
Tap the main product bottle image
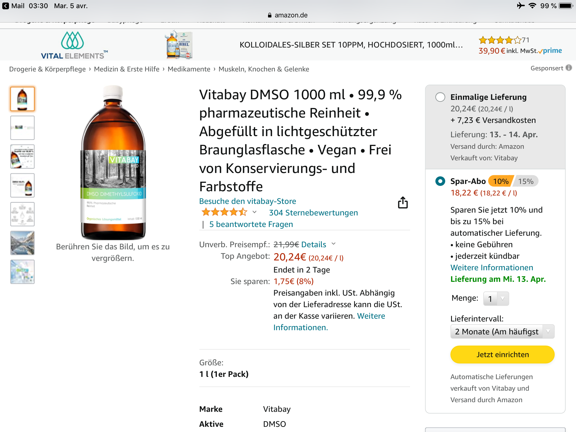click(113, 163)
